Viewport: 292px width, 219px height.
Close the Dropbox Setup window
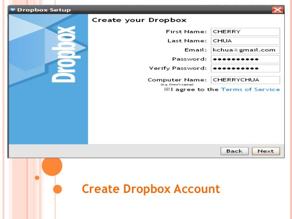pos(277,10)
